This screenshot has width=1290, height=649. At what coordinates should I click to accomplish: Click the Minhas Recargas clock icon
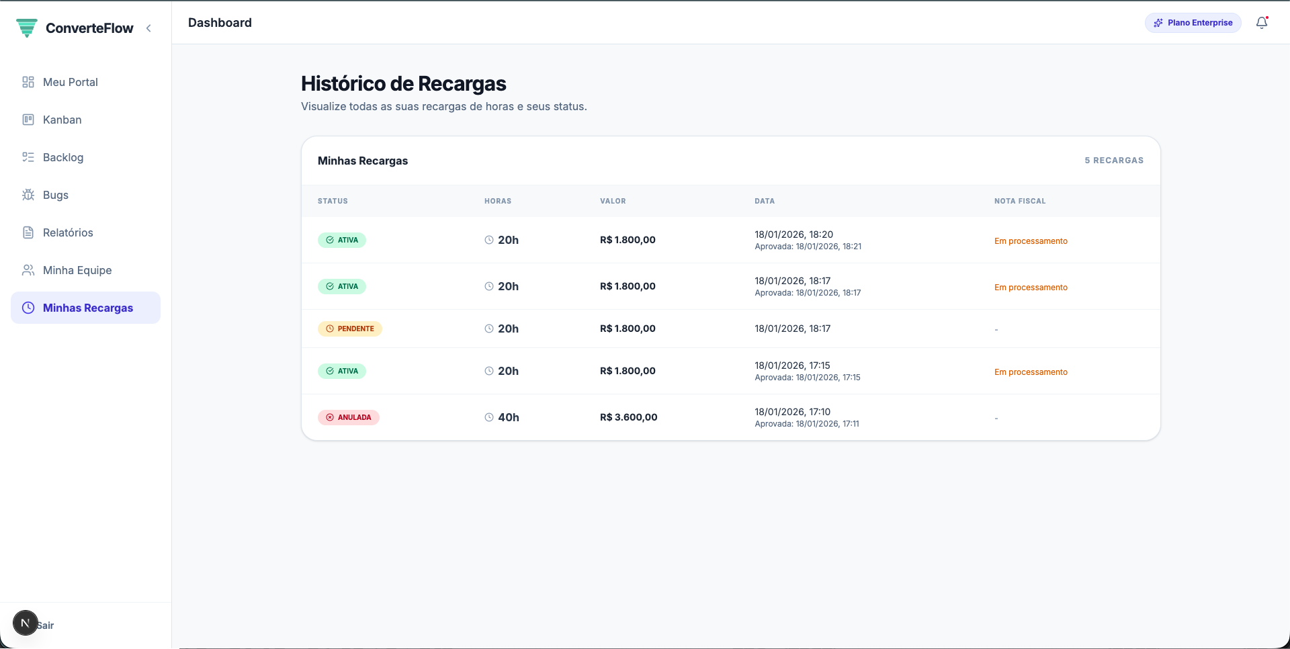28,308
